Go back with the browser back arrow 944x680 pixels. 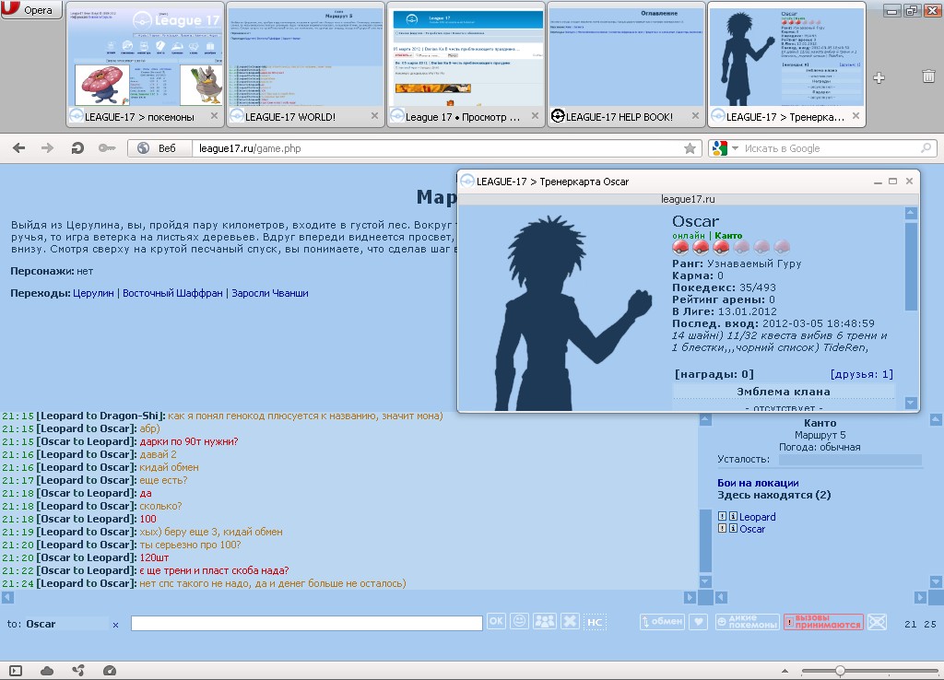tap(18, 148)
